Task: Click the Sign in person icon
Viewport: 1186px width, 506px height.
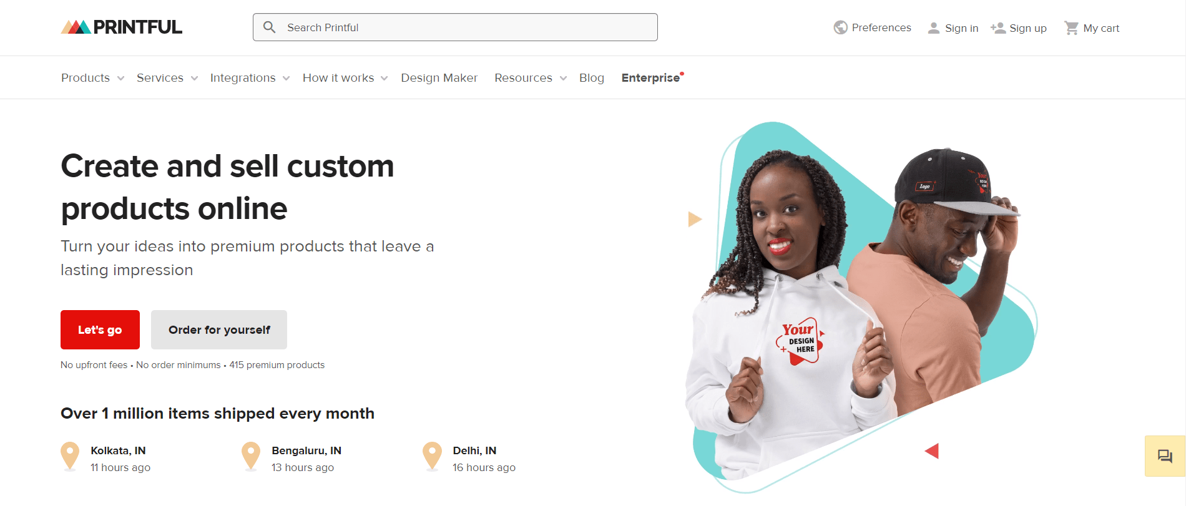Action: 934,28
